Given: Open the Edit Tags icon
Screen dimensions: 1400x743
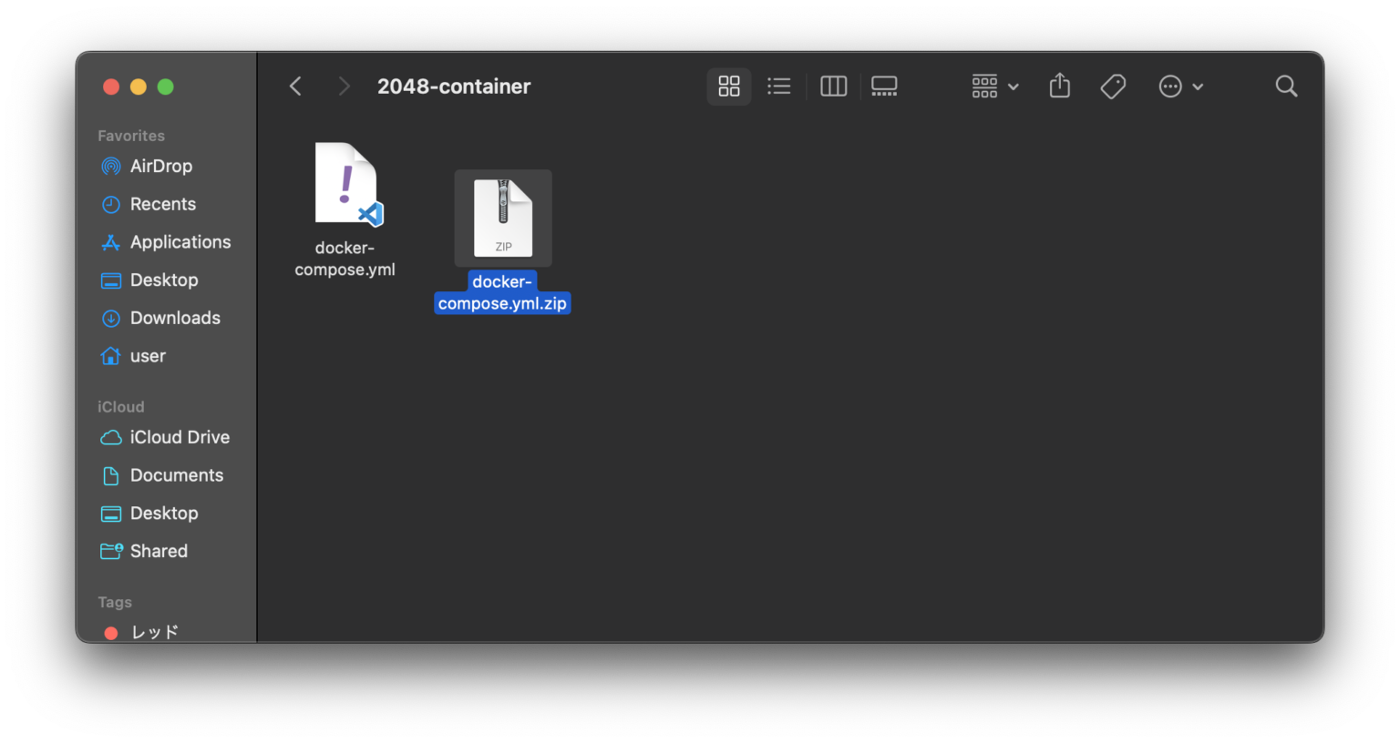Looking at the screenshot, I should (1113, 87).
